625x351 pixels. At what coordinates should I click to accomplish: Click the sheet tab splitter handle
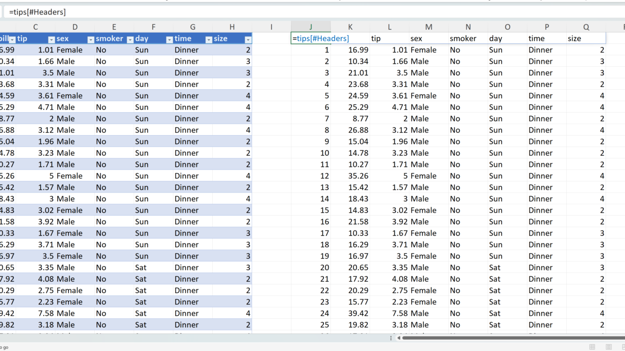391,337
